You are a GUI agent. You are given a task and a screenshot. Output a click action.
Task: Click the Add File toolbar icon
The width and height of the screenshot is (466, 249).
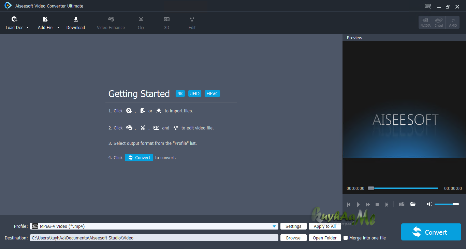45,19
